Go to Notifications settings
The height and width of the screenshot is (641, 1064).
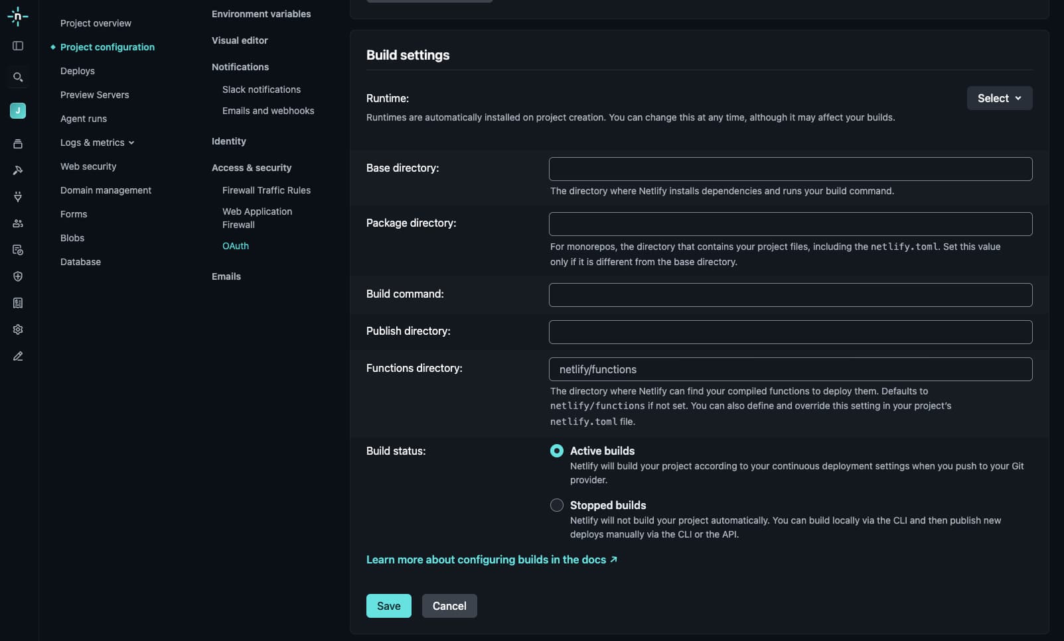(x=240, y=67)
